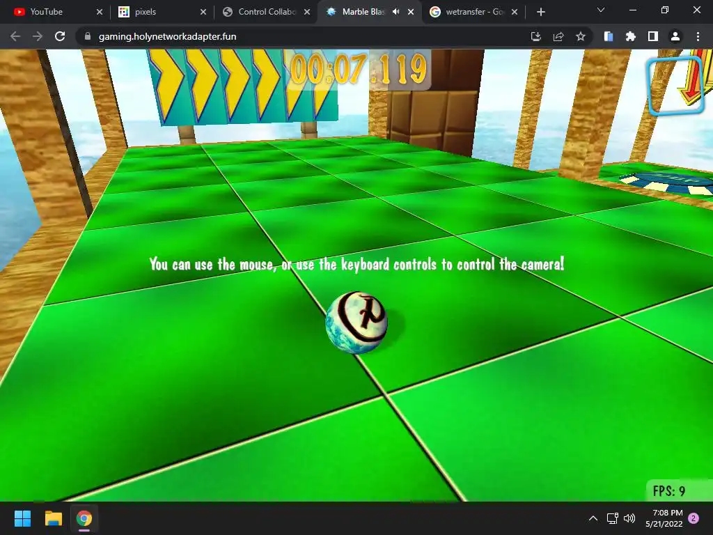Open a new browser tab

pos(540,12)
